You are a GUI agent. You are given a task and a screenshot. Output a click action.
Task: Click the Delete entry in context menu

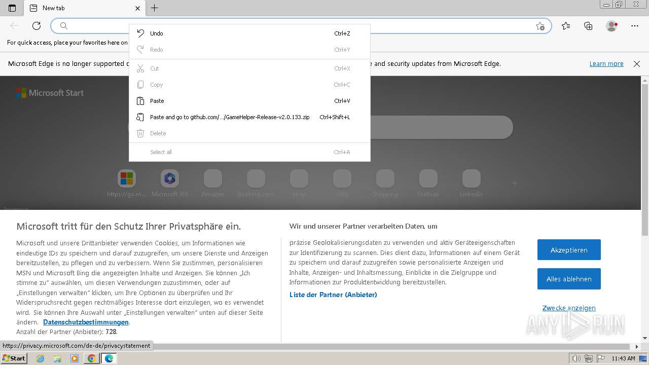tap(249, 133)
